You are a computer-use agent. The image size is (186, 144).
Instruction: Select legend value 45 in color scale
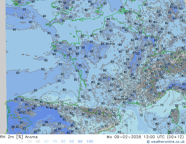(38, 142)
